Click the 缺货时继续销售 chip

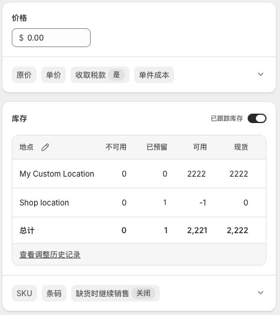[115, 293]
